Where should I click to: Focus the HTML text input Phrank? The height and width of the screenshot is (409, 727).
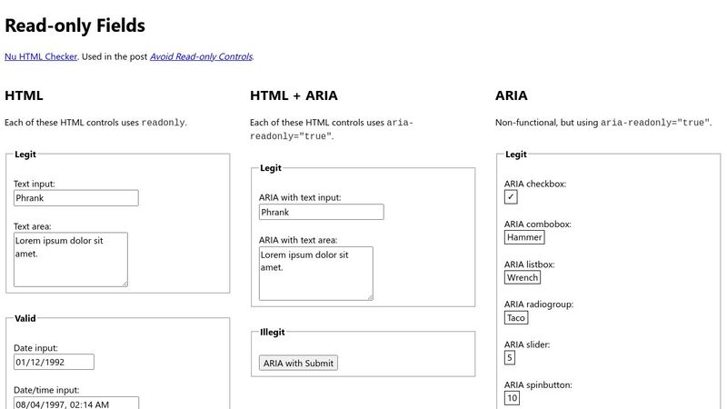[x=75, y=197]
